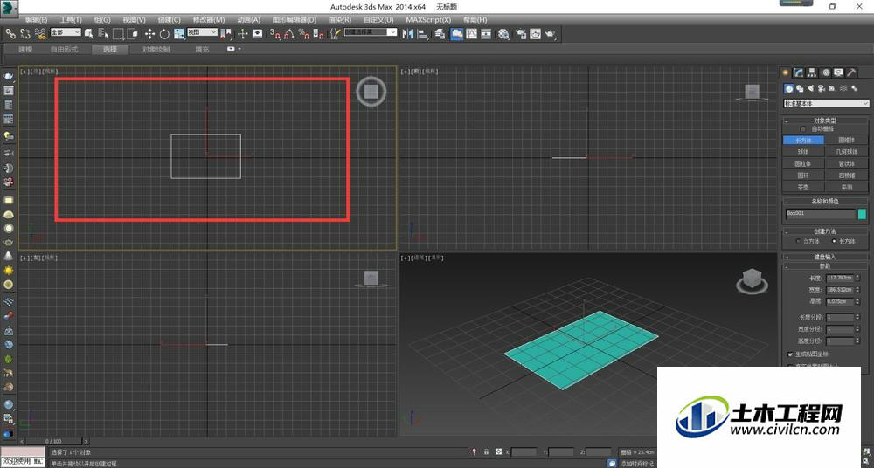Click the Select and Link chain icon
Image resolution: width=874 pixels, height=468 pixels.
click(10, 34)
